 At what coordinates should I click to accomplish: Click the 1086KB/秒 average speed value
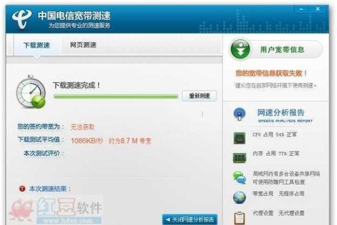click(x=87, y=141)
